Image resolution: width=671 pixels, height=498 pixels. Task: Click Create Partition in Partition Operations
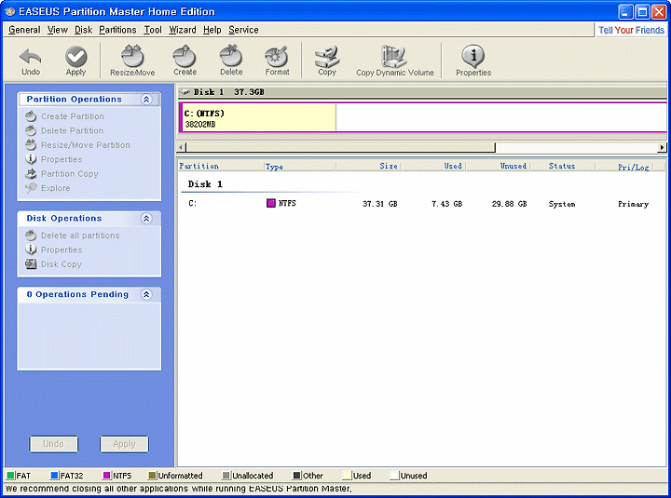64,116
